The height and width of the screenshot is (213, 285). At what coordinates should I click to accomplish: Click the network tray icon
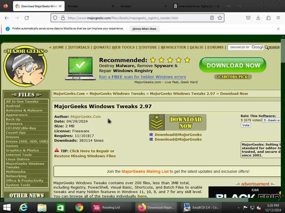point(252,207)
